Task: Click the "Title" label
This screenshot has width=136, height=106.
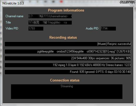Action: click(8, 22)
